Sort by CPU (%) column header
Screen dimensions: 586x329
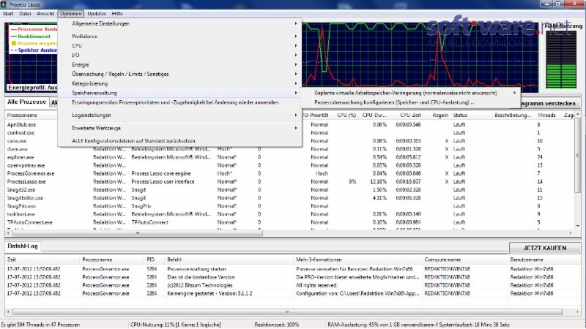[x=346, y=116]
